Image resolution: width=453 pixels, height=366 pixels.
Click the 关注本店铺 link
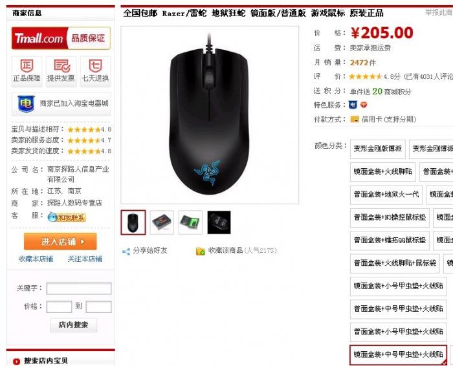[85, 259]
